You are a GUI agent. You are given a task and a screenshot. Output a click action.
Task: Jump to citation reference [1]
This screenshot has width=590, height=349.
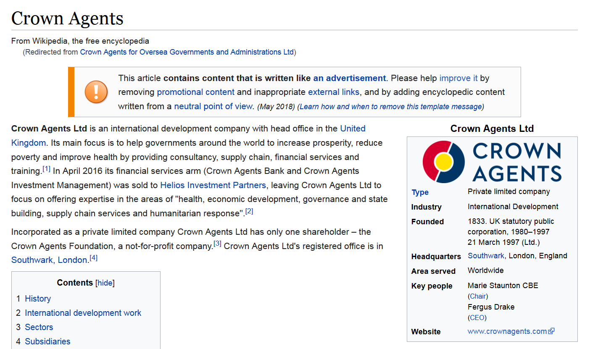point(46,169)
